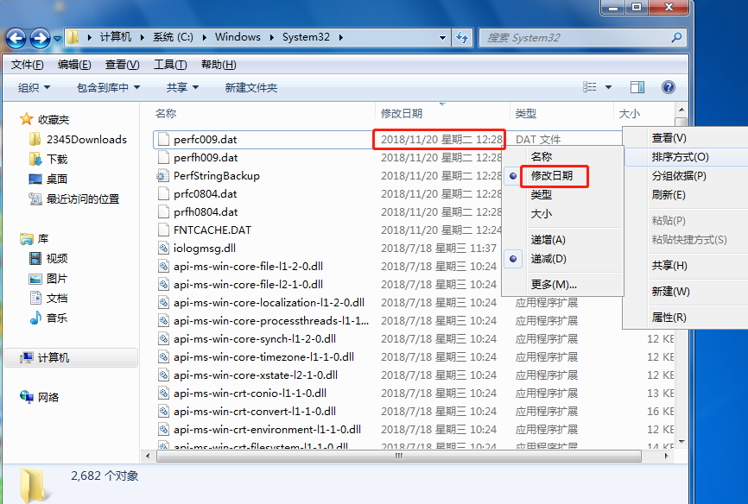Select 递增(A) ascending sort order
Screen dimensions: 748x504
548,240
